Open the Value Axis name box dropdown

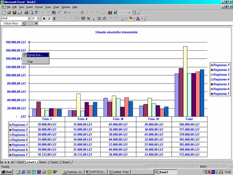[23, 24]
